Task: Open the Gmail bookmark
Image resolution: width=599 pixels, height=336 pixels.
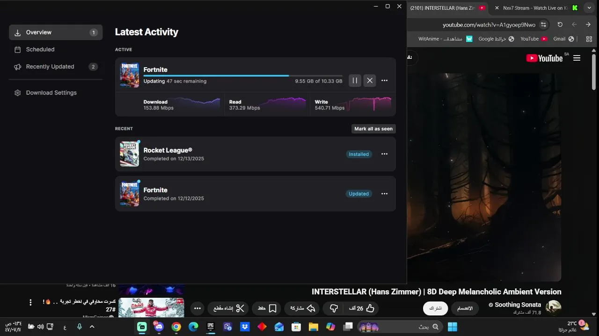Action: (563, 39)
